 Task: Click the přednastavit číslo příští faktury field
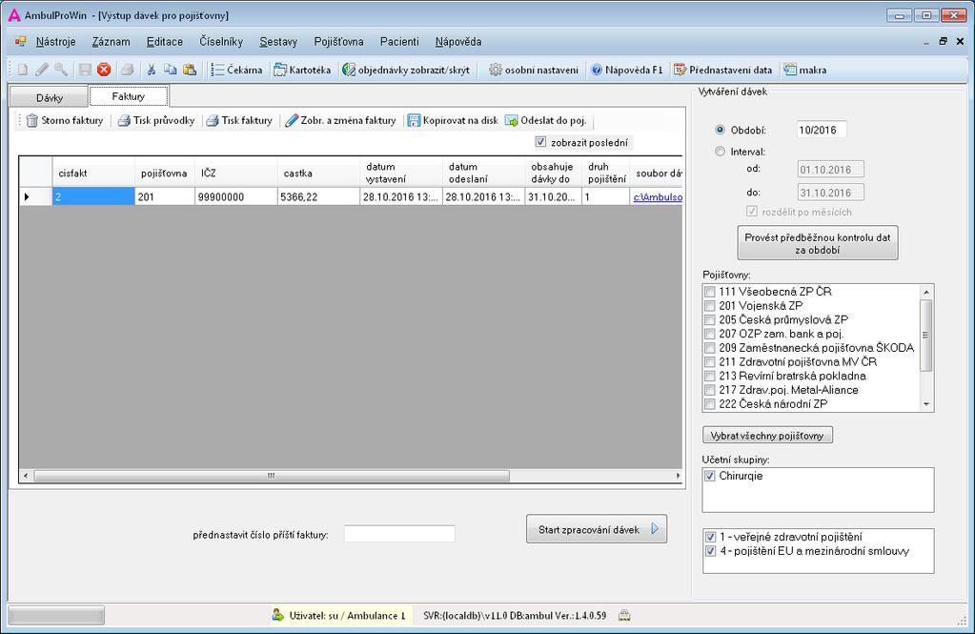(399, 534)
